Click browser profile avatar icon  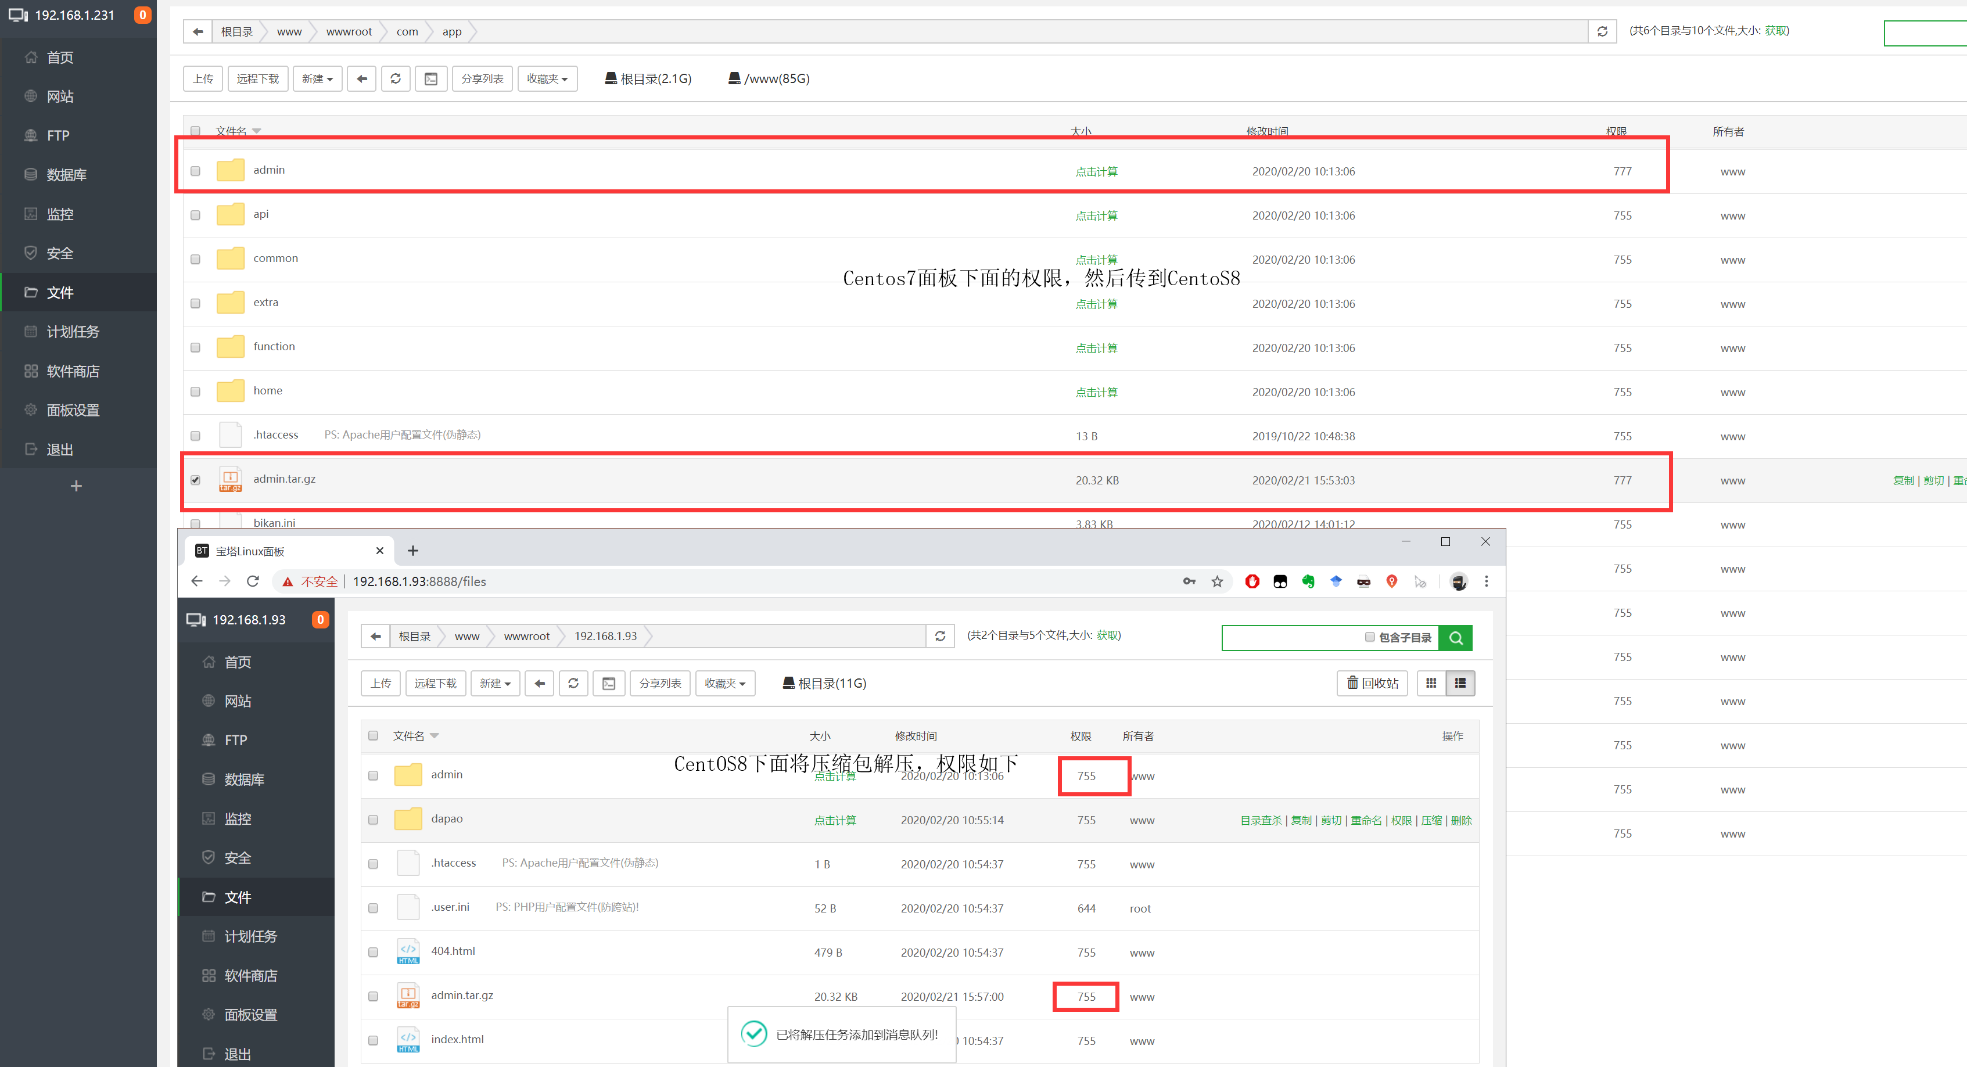tap(1459, 581)
